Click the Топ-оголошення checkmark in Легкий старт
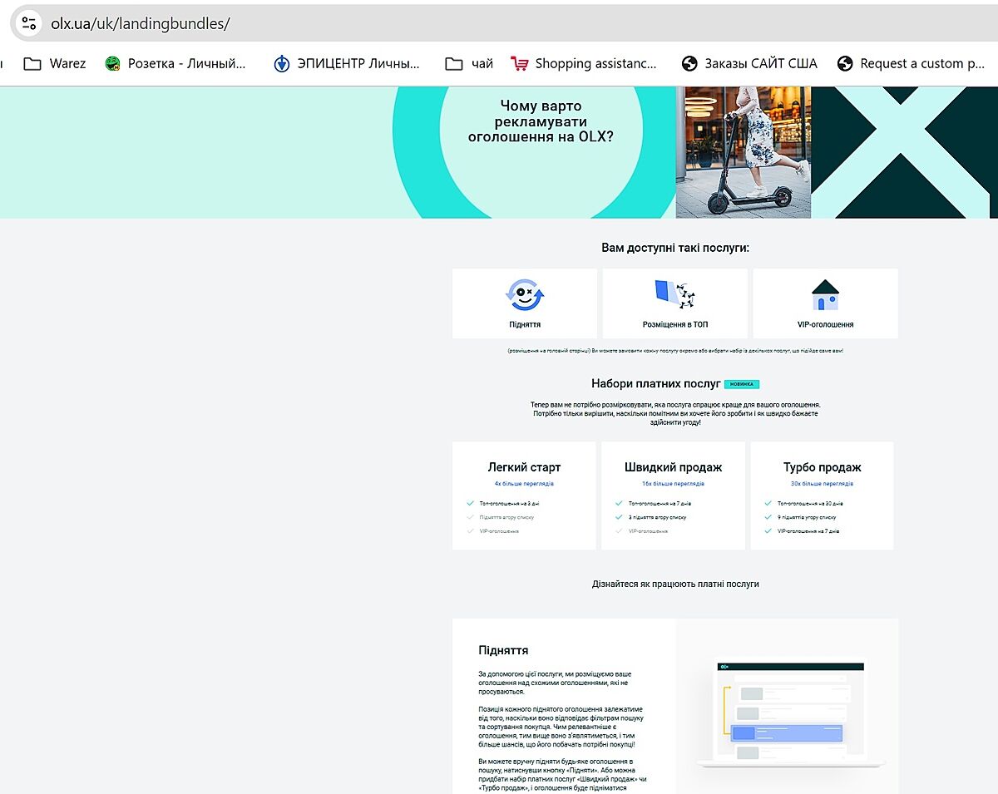The image size is (998, 794). (x=471, y=503)
